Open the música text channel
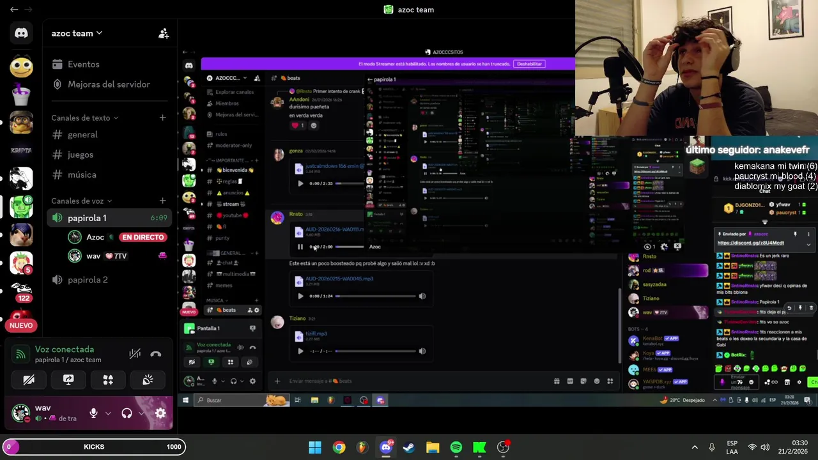The height and width of the screenshot is (460, 818). (110, 174)
